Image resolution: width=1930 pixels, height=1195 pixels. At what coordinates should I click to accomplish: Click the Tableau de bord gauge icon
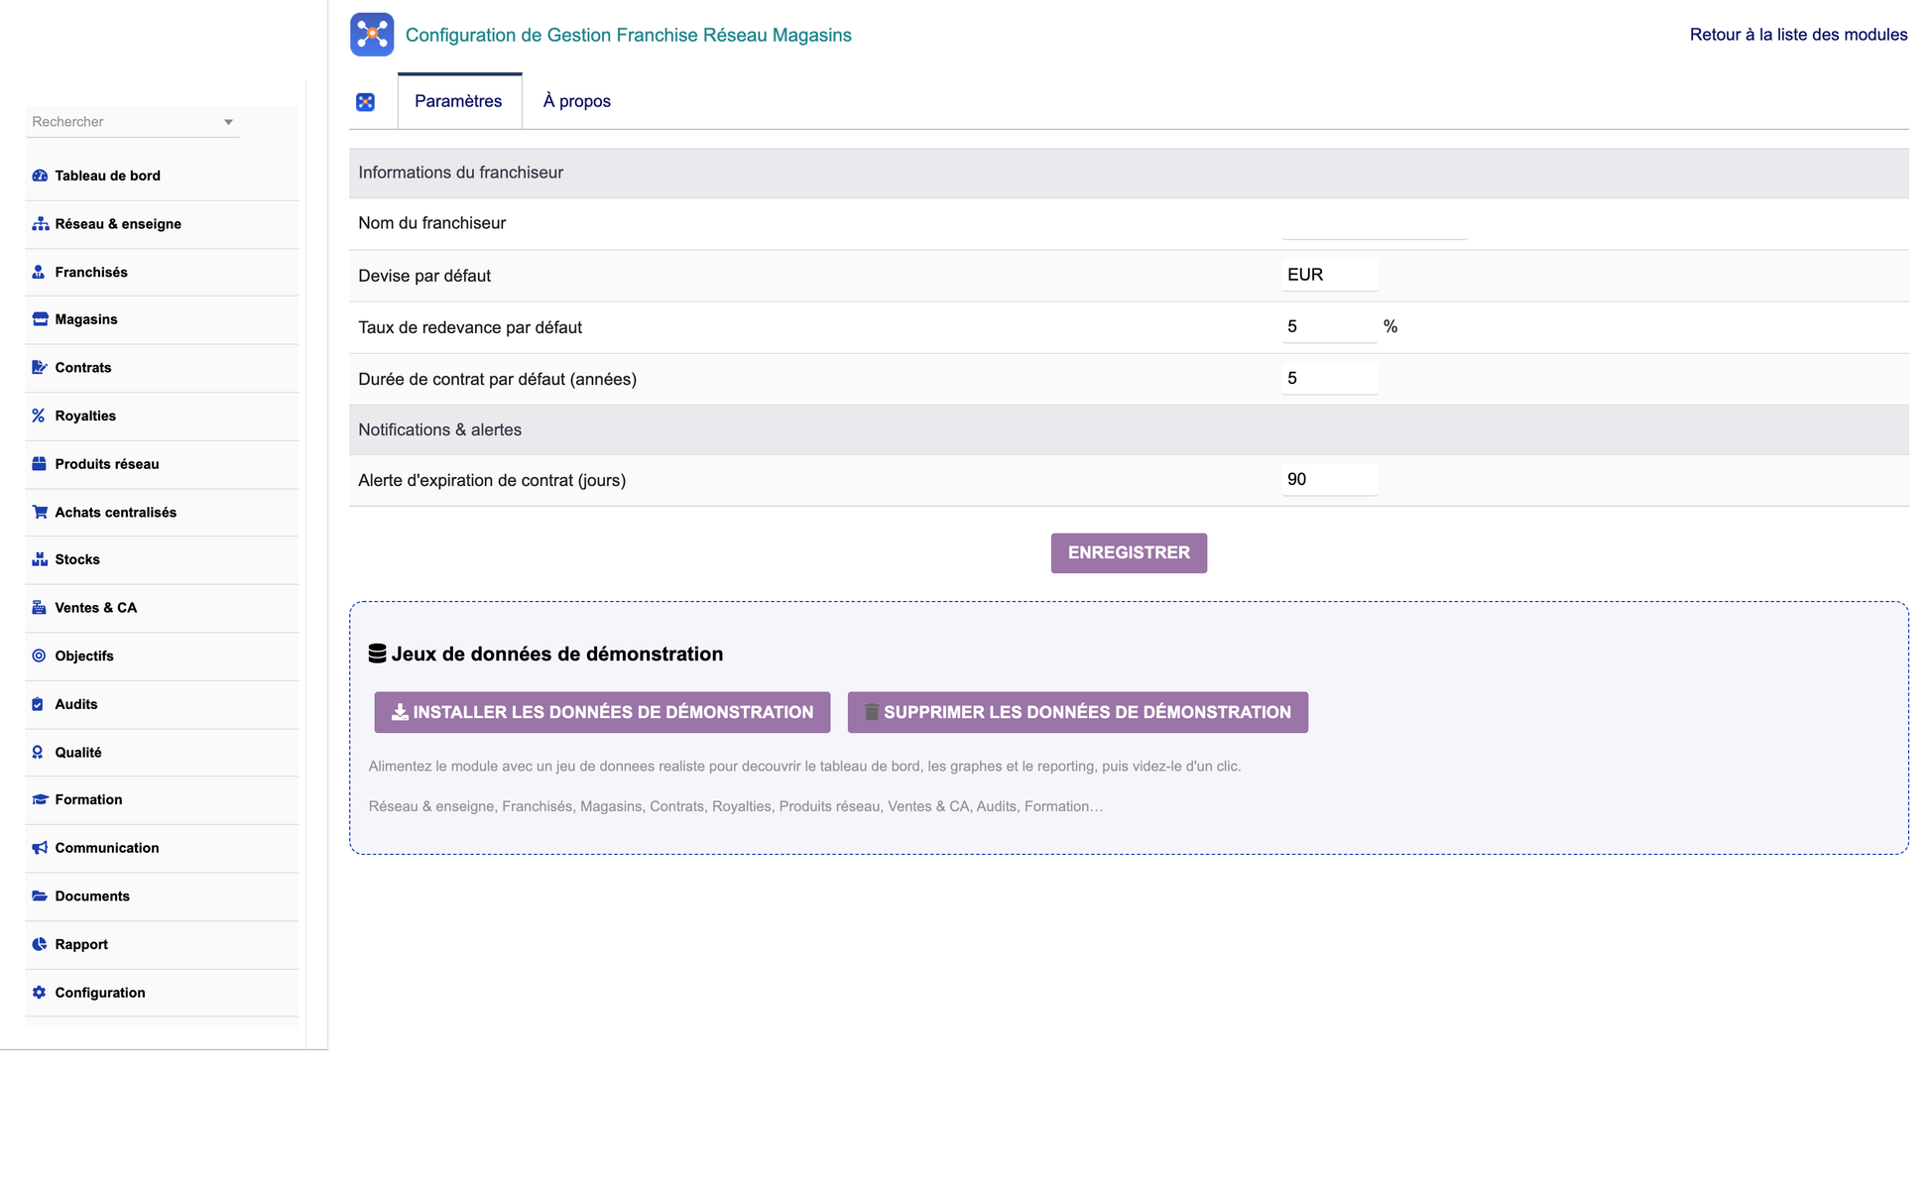click(40, 176)
